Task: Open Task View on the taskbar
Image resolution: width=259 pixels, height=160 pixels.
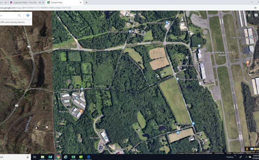Action: pyautogui.click(x=34, y=157)
